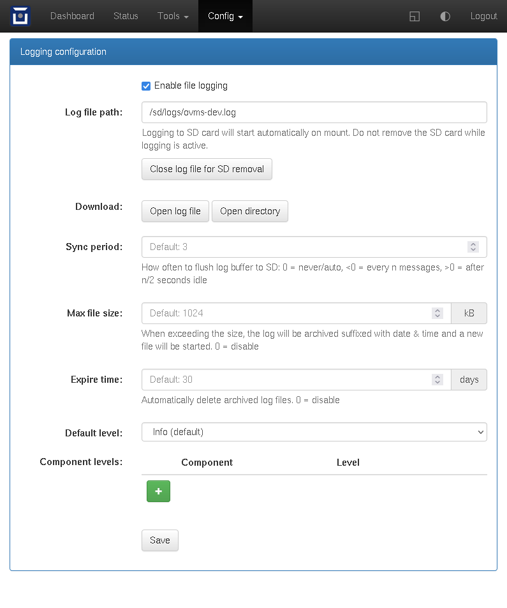Open the Status page
This screenshot has width=507, height=608.
coord(126,16)
